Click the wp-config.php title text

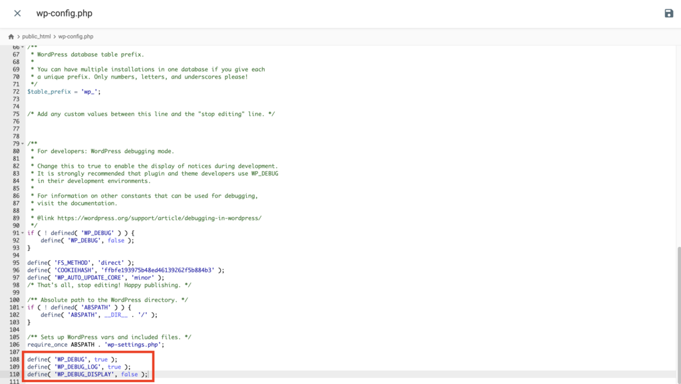63,13
